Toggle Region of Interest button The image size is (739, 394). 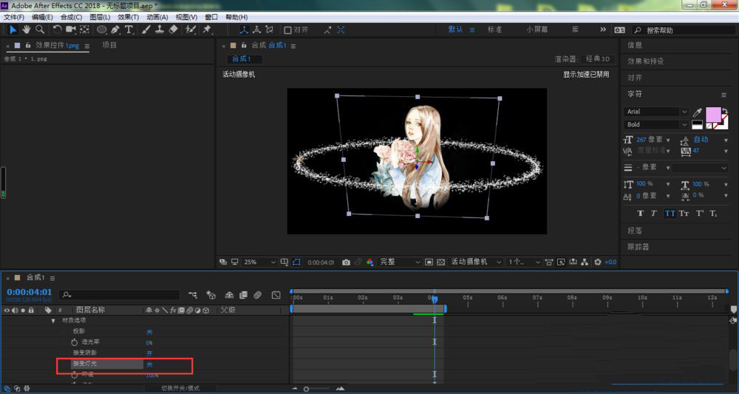point(429,262)
